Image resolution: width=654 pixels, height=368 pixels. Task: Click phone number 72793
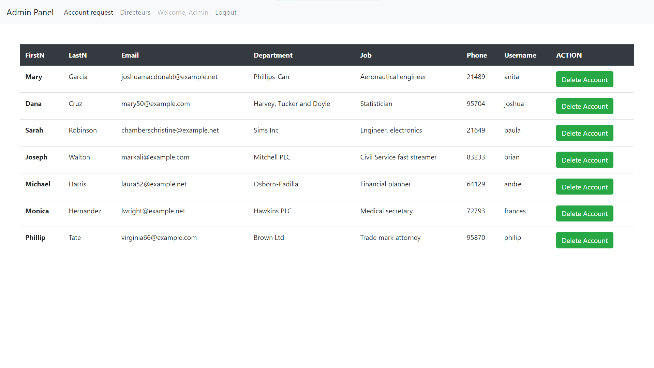point(475,211)
